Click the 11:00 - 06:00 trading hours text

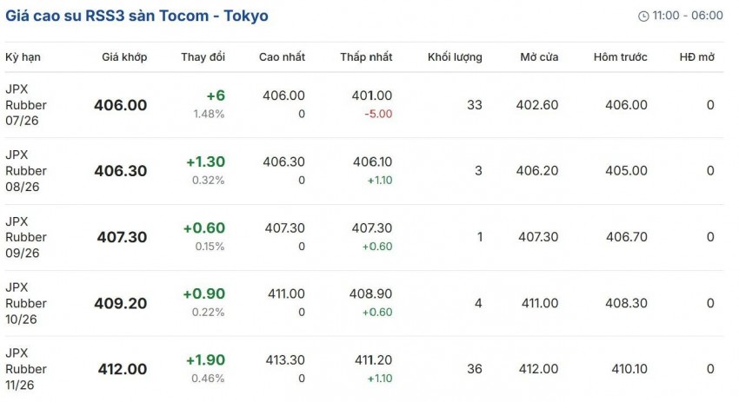click(x=688, y=16)
